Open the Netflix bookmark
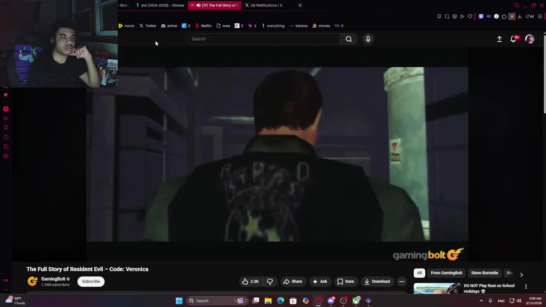546x307 pixels. pos(203,26)
